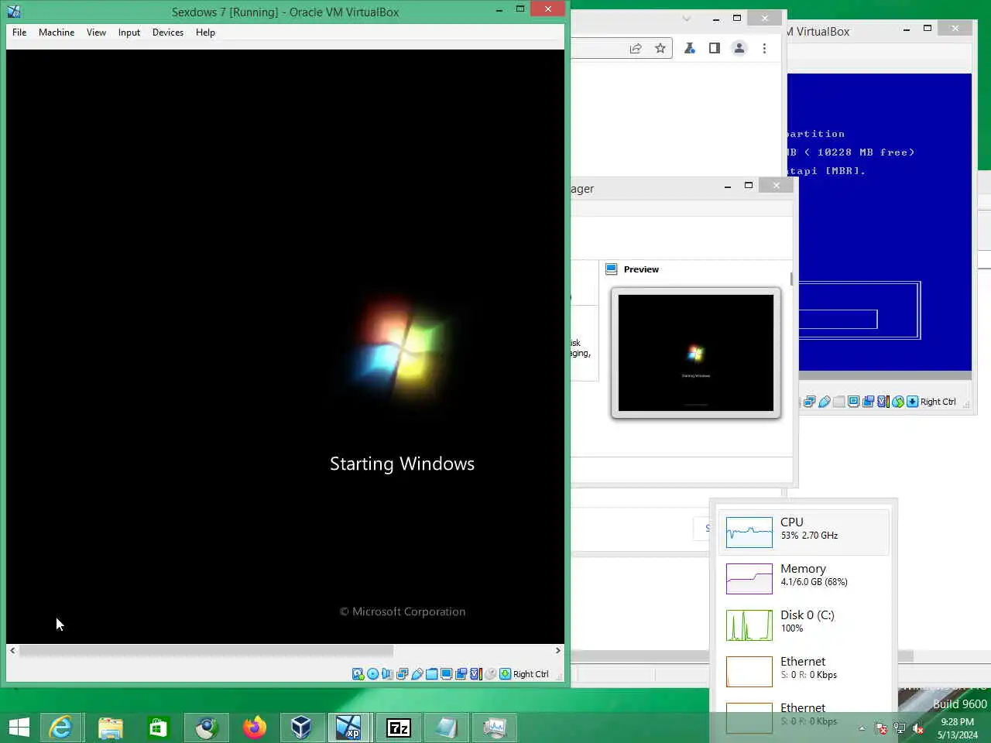991x743 pixels.
Task: Click the keyboard capture arrow icon in blue-screen VM
Action: point(912,402)
